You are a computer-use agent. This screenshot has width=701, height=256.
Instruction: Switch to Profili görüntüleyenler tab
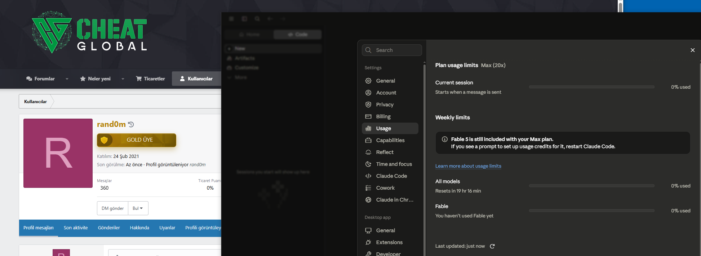(x=203, y=228)
